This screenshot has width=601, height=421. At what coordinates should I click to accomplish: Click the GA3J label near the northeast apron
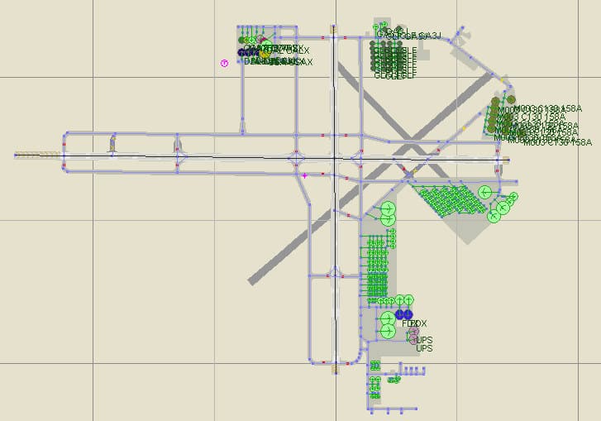431,36
